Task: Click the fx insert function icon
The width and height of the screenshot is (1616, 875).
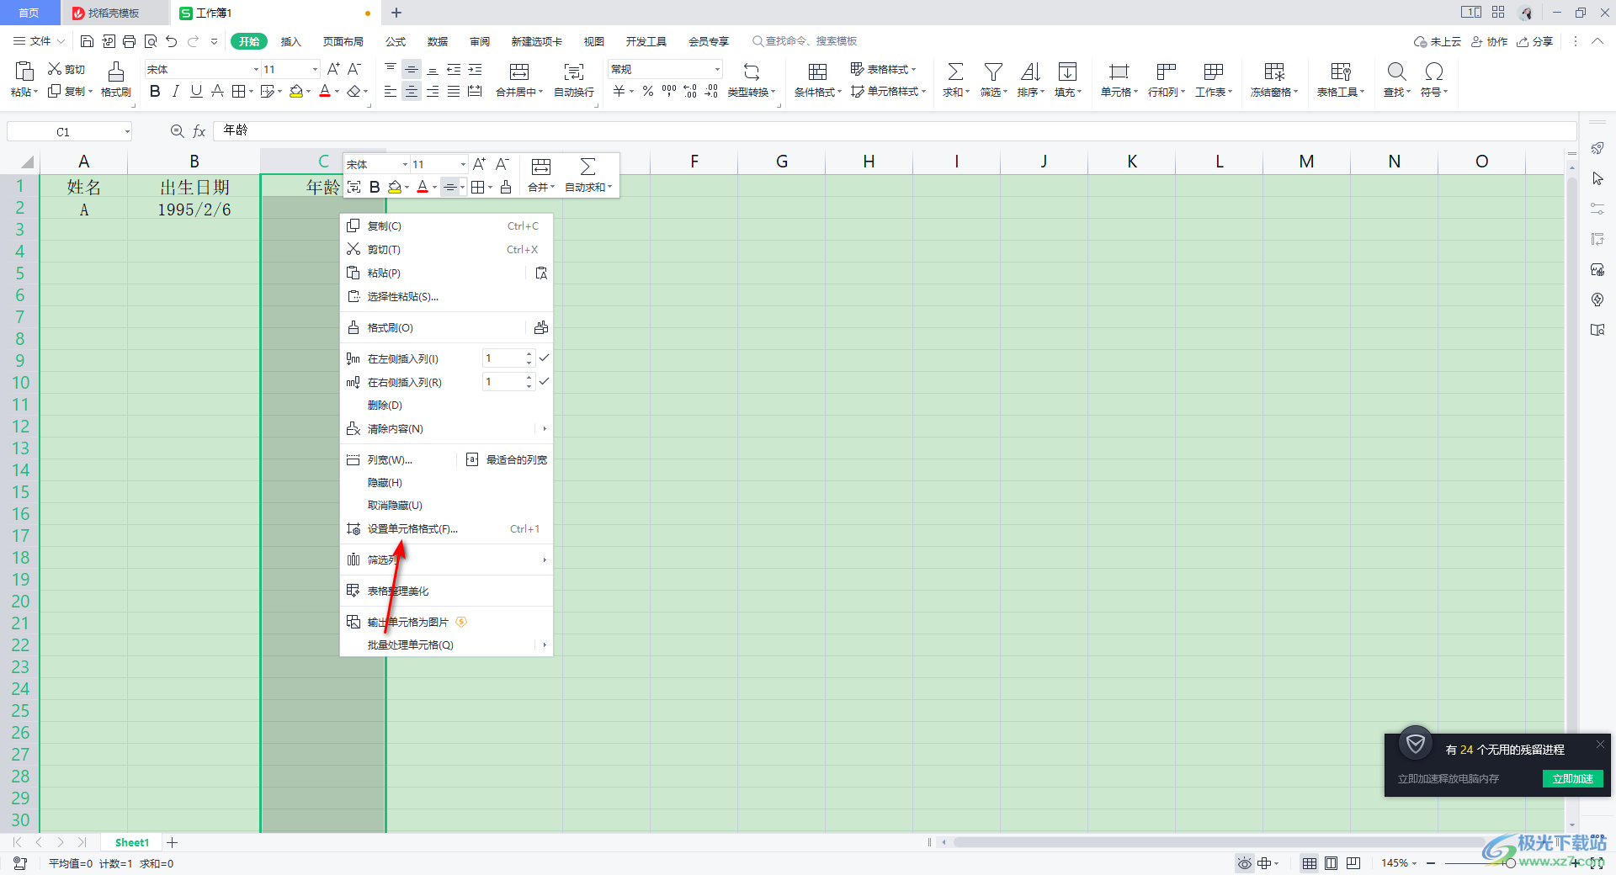Action: click(x=199, y=131)
